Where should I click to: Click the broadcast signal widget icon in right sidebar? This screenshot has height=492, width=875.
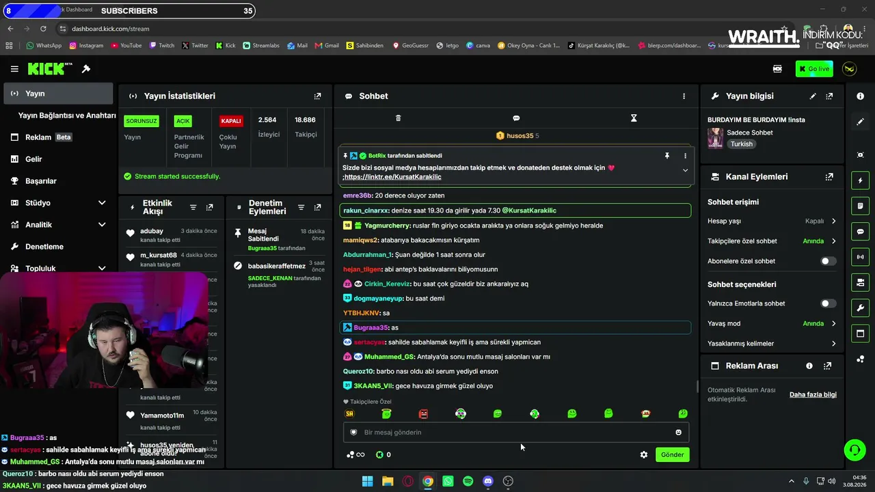[860, 257]
